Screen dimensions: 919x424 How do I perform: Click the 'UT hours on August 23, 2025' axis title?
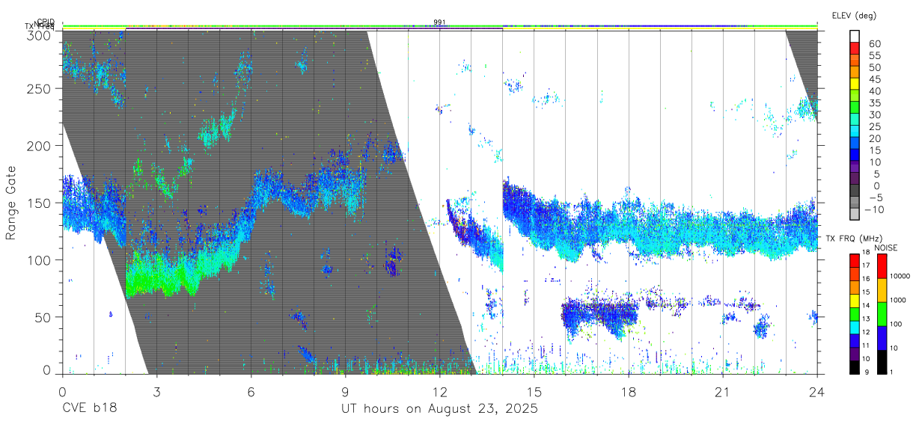tap(440, 409)
